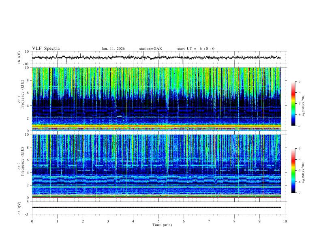Click the "VLF Spectra" plot title
The image size is (321, 248).
(x=46, y=49)
